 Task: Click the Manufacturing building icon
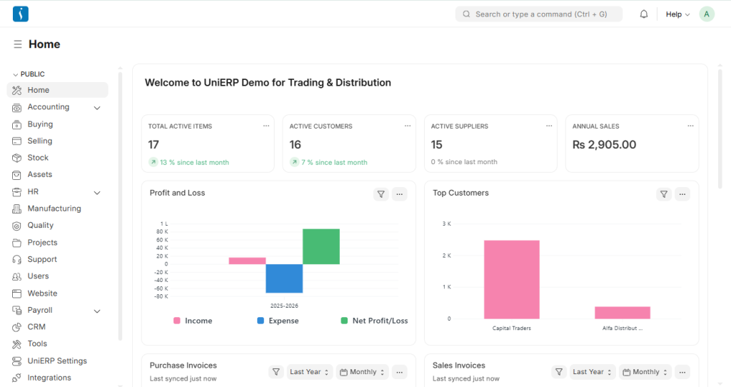coord(17,209)
